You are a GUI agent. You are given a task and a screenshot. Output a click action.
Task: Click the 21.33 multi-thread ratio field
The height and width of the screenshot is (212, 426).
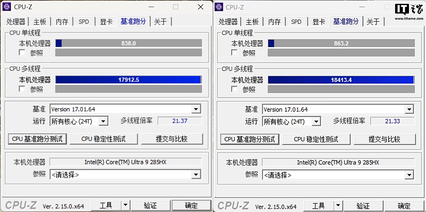(x=392, y=121)
